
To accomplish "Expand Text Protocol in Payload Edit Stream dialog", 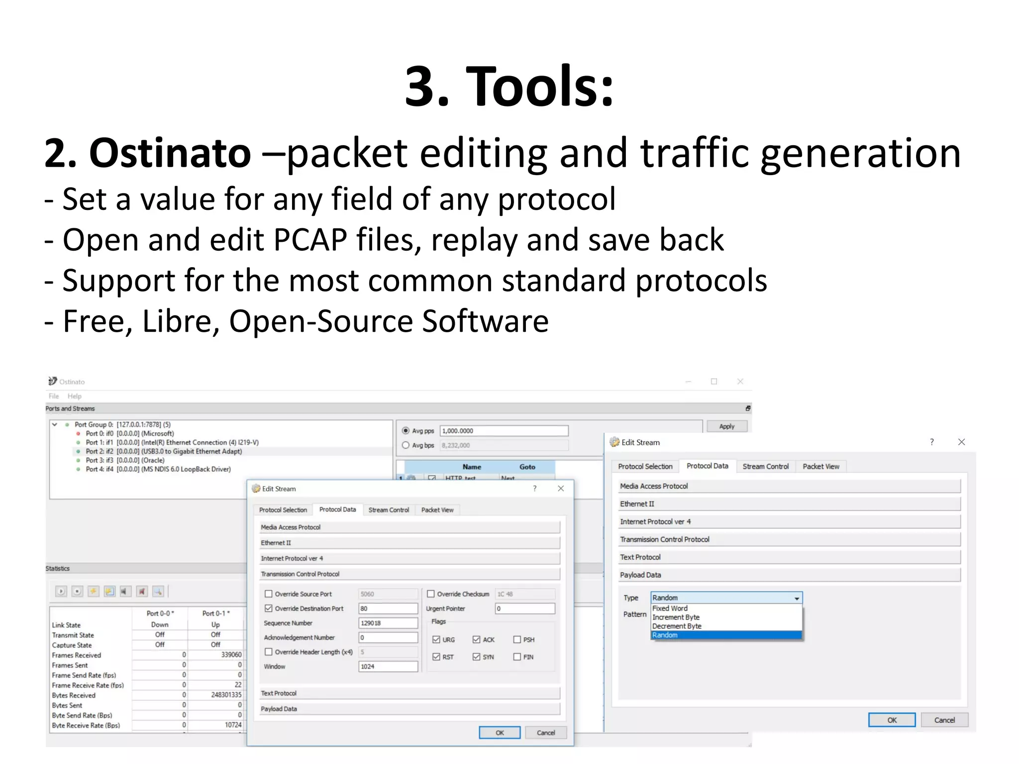I will 789,557.
